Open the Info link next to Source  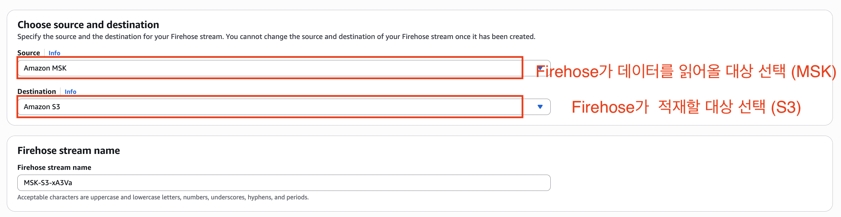click(54, 53)
